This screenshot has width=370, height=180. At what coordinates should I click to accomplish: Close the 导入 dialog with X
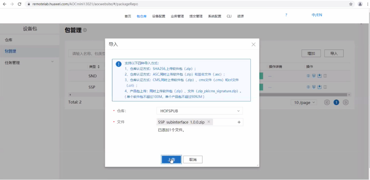tap(253, 44)
